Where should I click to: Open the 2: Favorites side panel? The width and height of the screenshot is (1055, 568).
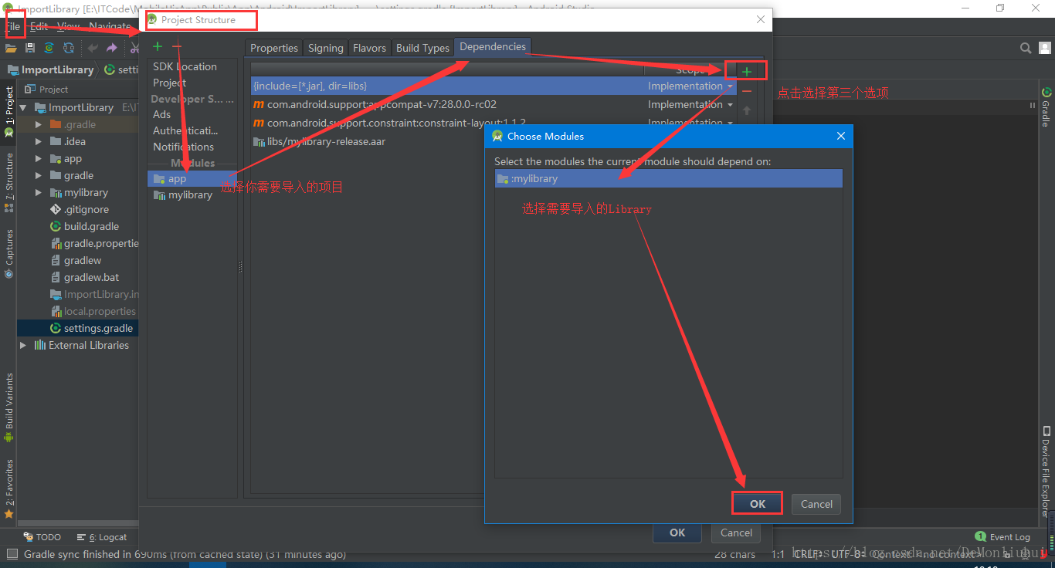(8, 489)
